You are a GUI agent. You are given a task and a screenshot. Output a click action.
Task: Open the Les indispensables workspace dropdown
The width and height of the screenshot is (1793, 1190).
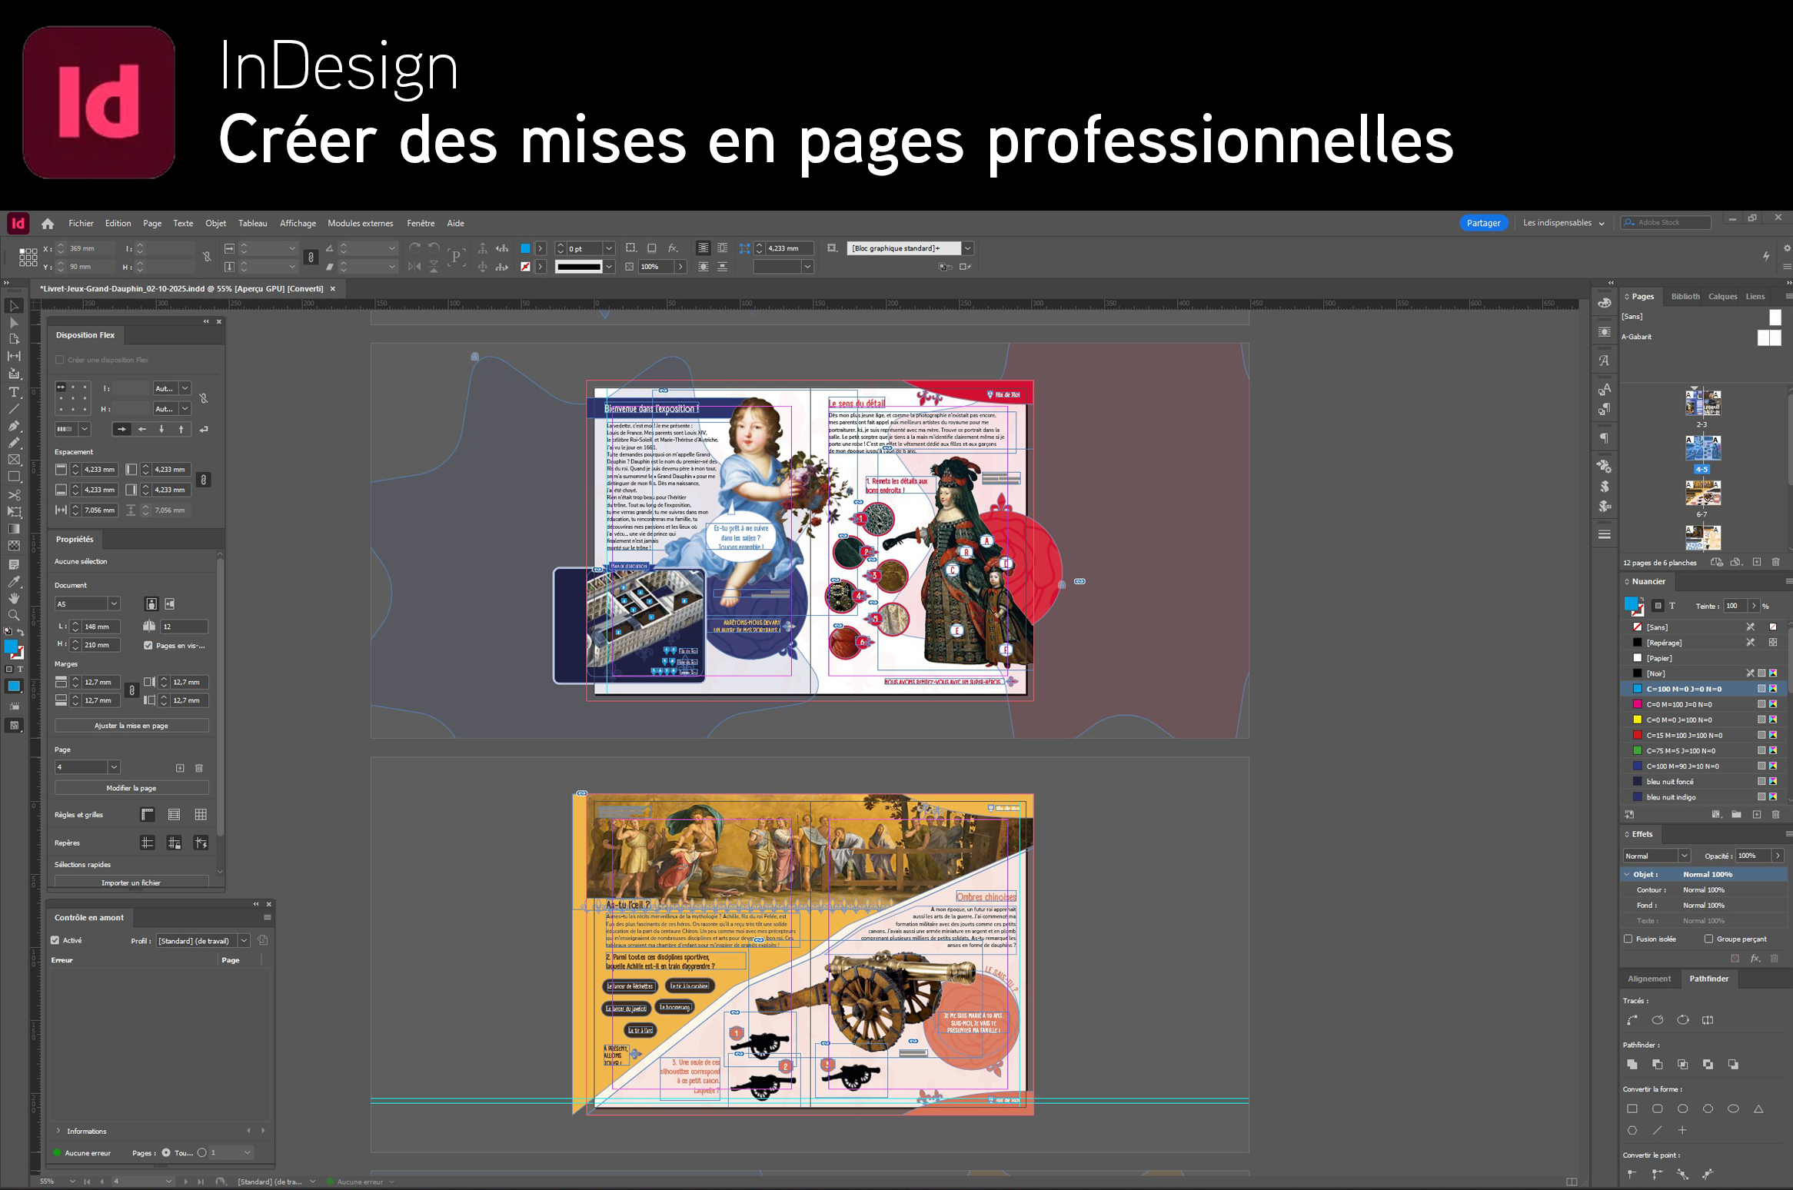(1564, 223)
